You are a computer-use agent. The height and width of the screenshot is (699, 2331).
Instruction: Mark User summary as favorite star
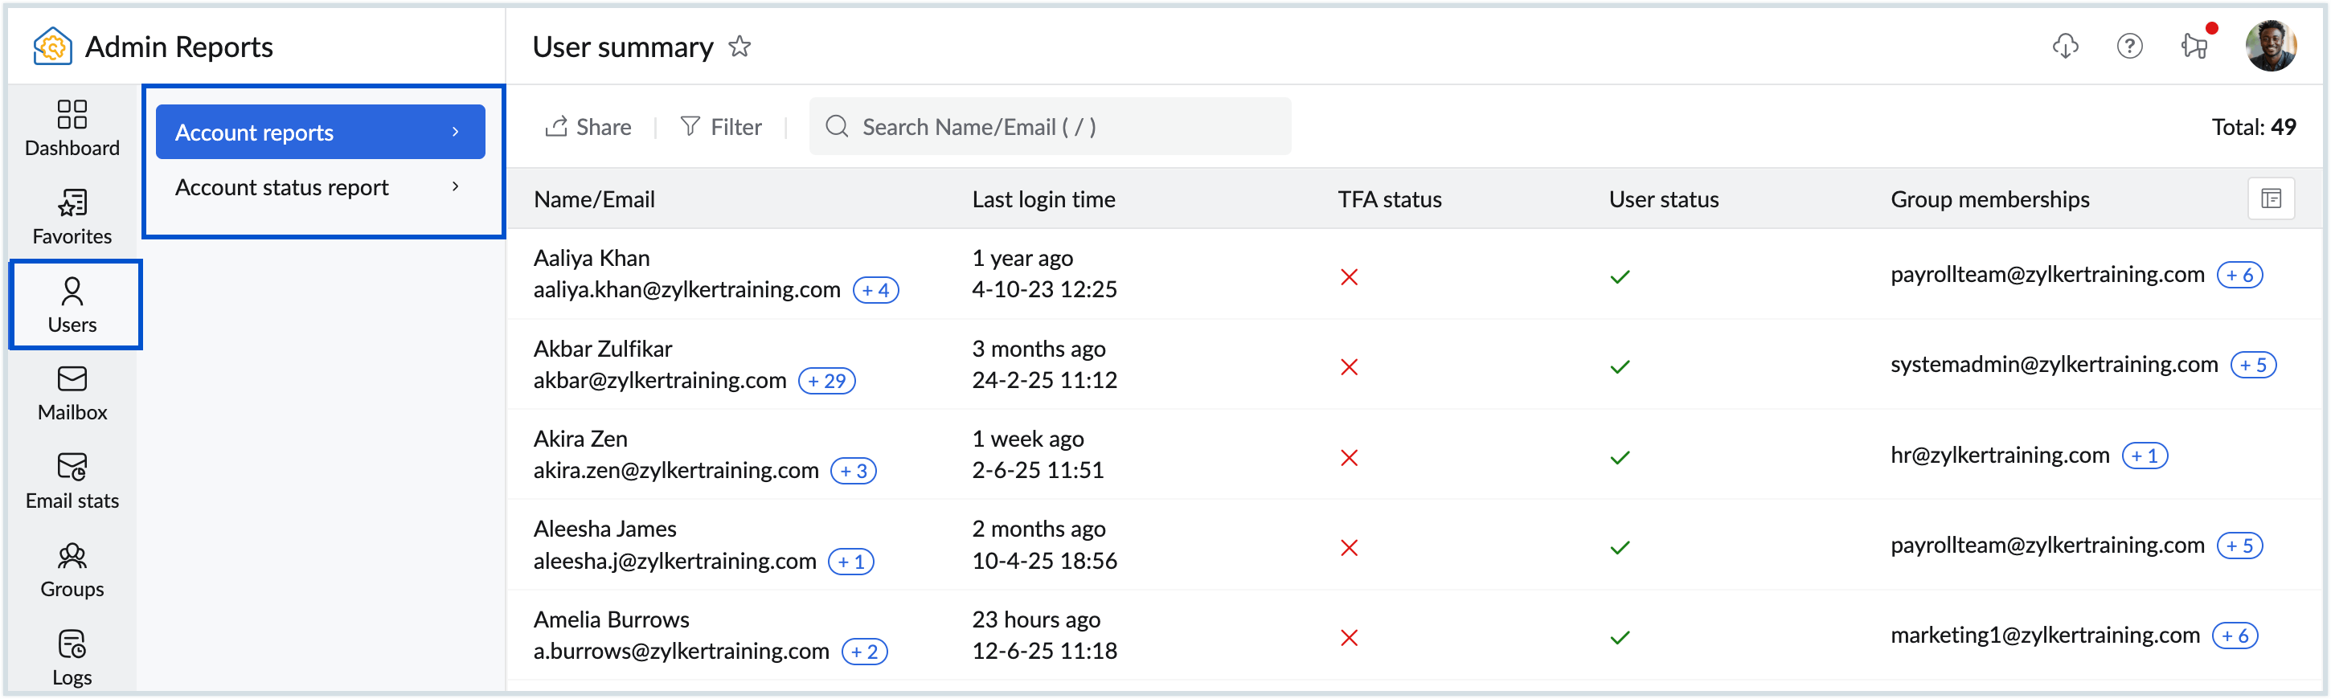pyautogui.click(x=740, y=46)
